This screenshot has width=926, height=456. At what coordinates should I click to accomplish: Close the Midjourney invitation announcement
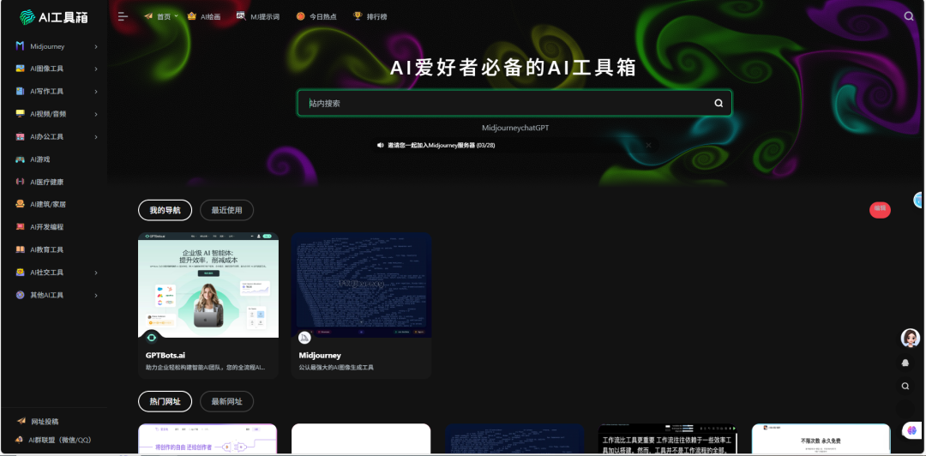click(648, 145)
